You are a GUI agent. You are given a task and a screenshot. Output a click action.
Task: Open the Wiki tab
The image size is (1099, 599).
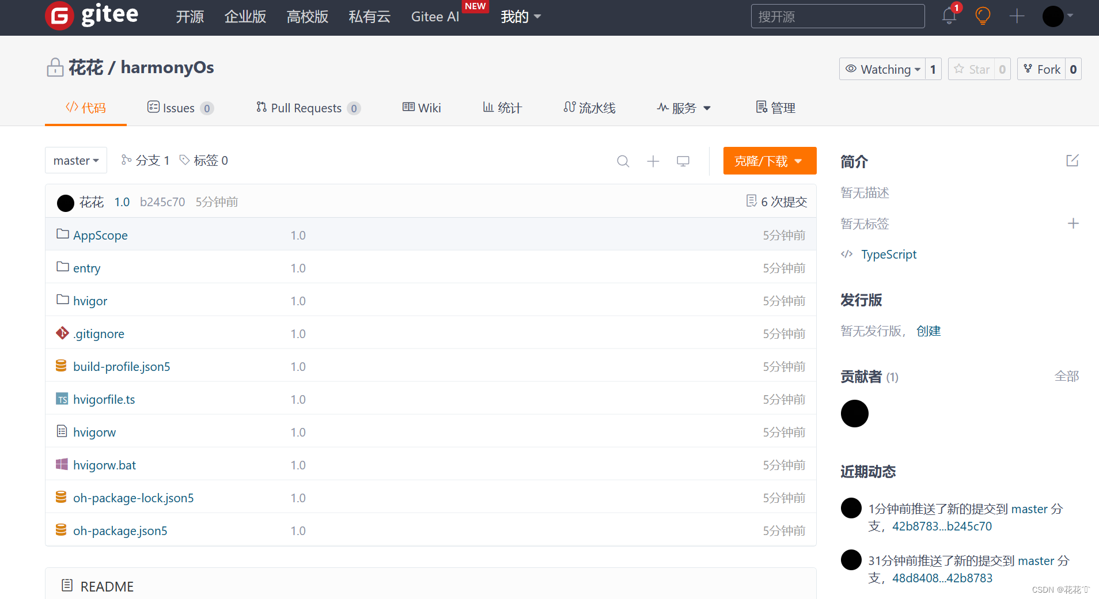pos(422,108)
